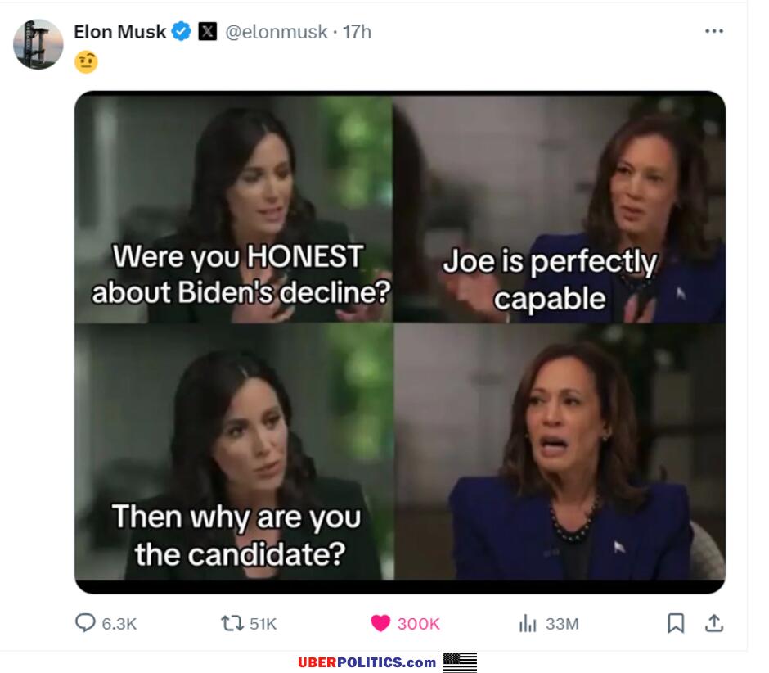Click the repost arrows icon

(232, 623)
